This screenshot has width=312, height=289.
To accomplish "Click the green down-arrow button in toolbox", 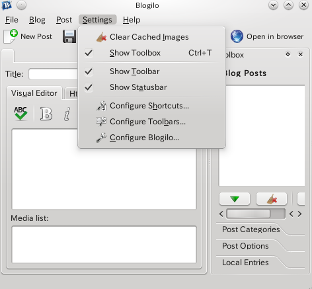I will point(235,199).
